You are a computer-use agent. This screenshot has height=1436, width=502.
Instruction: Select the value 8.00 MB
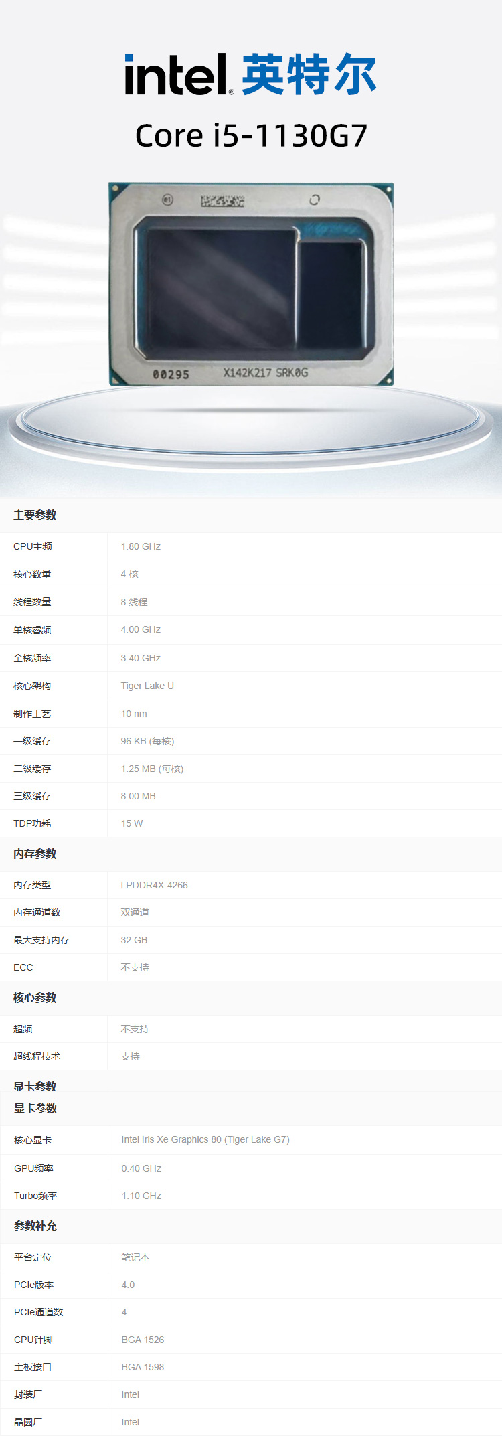(138, 796)
